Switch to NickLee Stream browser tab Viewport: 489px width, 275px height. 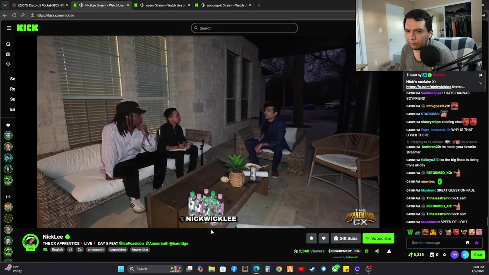click(102, 5)
